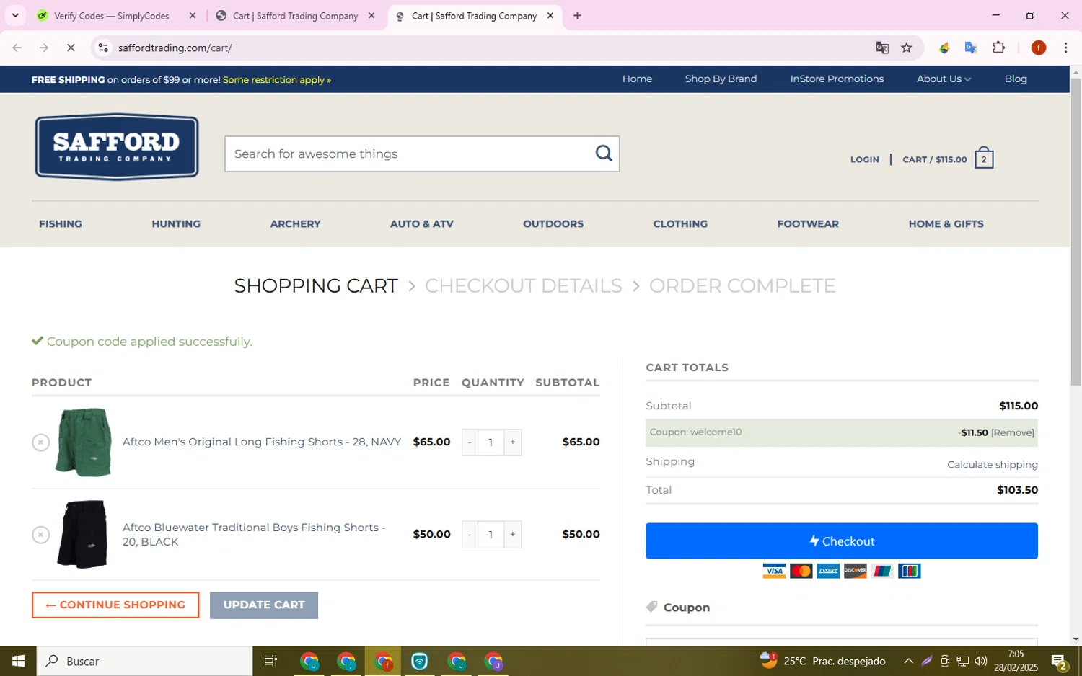1082x676 pixels.
Task: Click Calculate shipping link
Action: click(x=993, y=464)
